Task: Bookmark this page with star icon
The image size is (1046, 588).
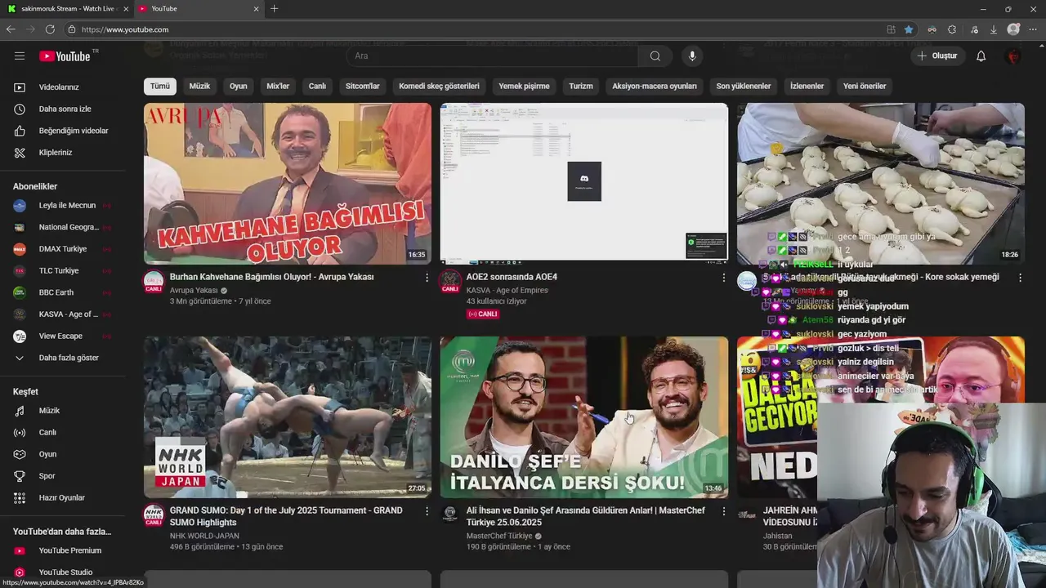Action: pyautogui.click(x=909, y=29)
